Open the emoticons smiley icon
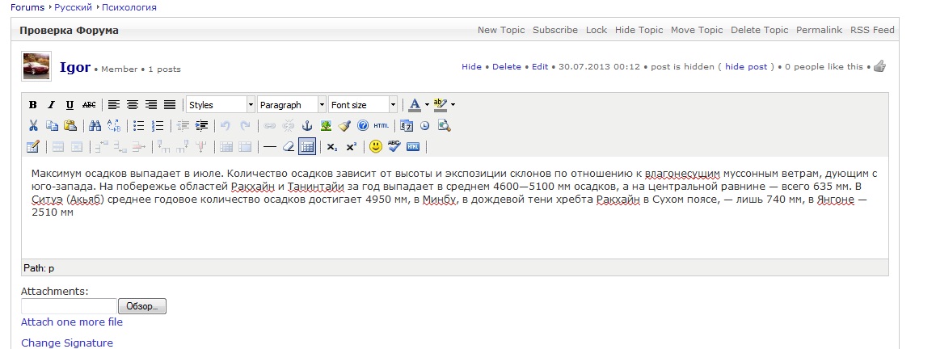936x349 pixels. pyautogui.click(x=375, y=147)
